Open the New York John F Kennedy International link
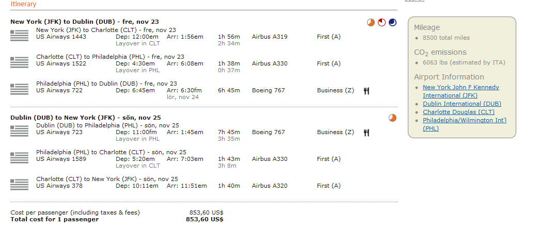Image resolution: width=556 pixels, height=229 pixels. coord(460,91)
